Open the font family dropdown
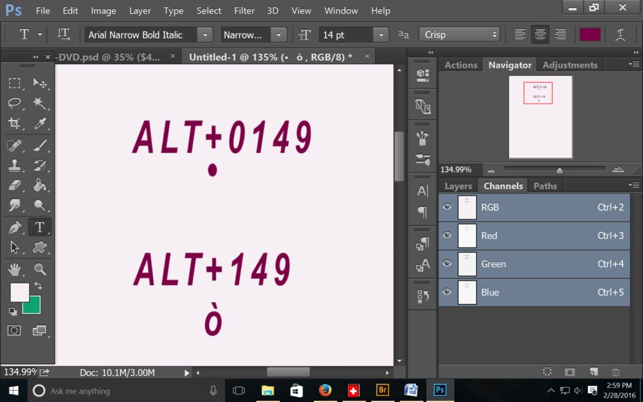Screen dimensions: 643x402 click(205, 35)
